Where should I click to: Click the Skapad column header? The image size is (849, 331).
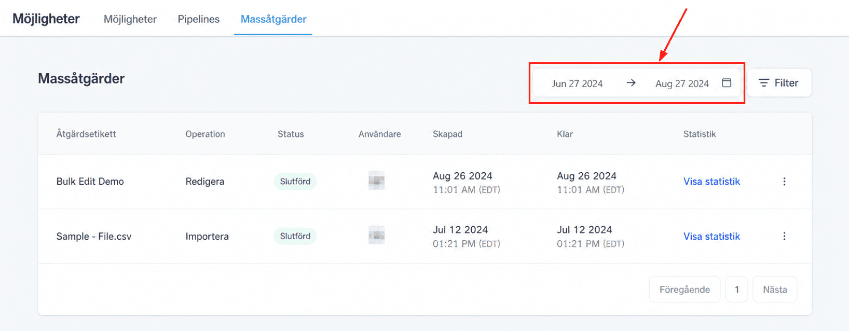[447, 134]
